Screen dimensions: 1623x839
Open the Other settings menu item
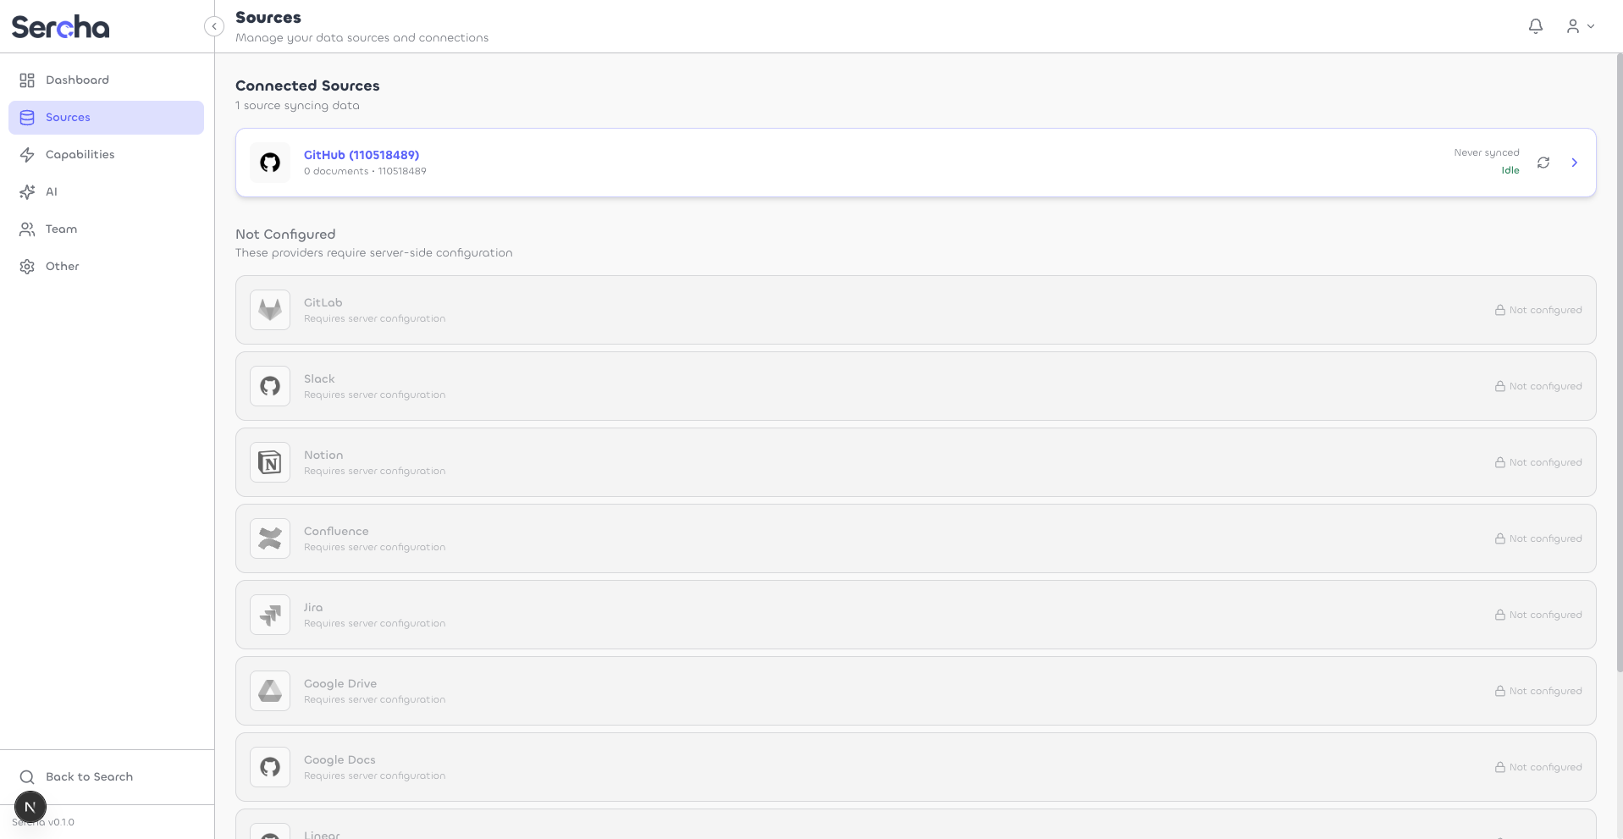[x=62, y=266]
